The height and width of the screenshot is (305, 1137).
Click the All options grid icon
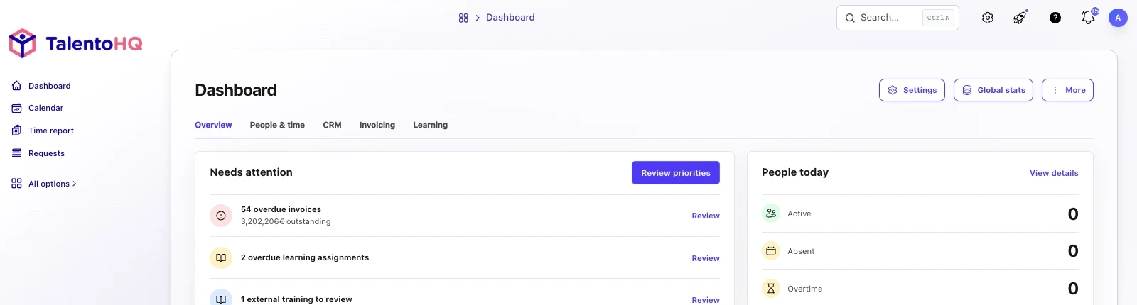[16, 184]
